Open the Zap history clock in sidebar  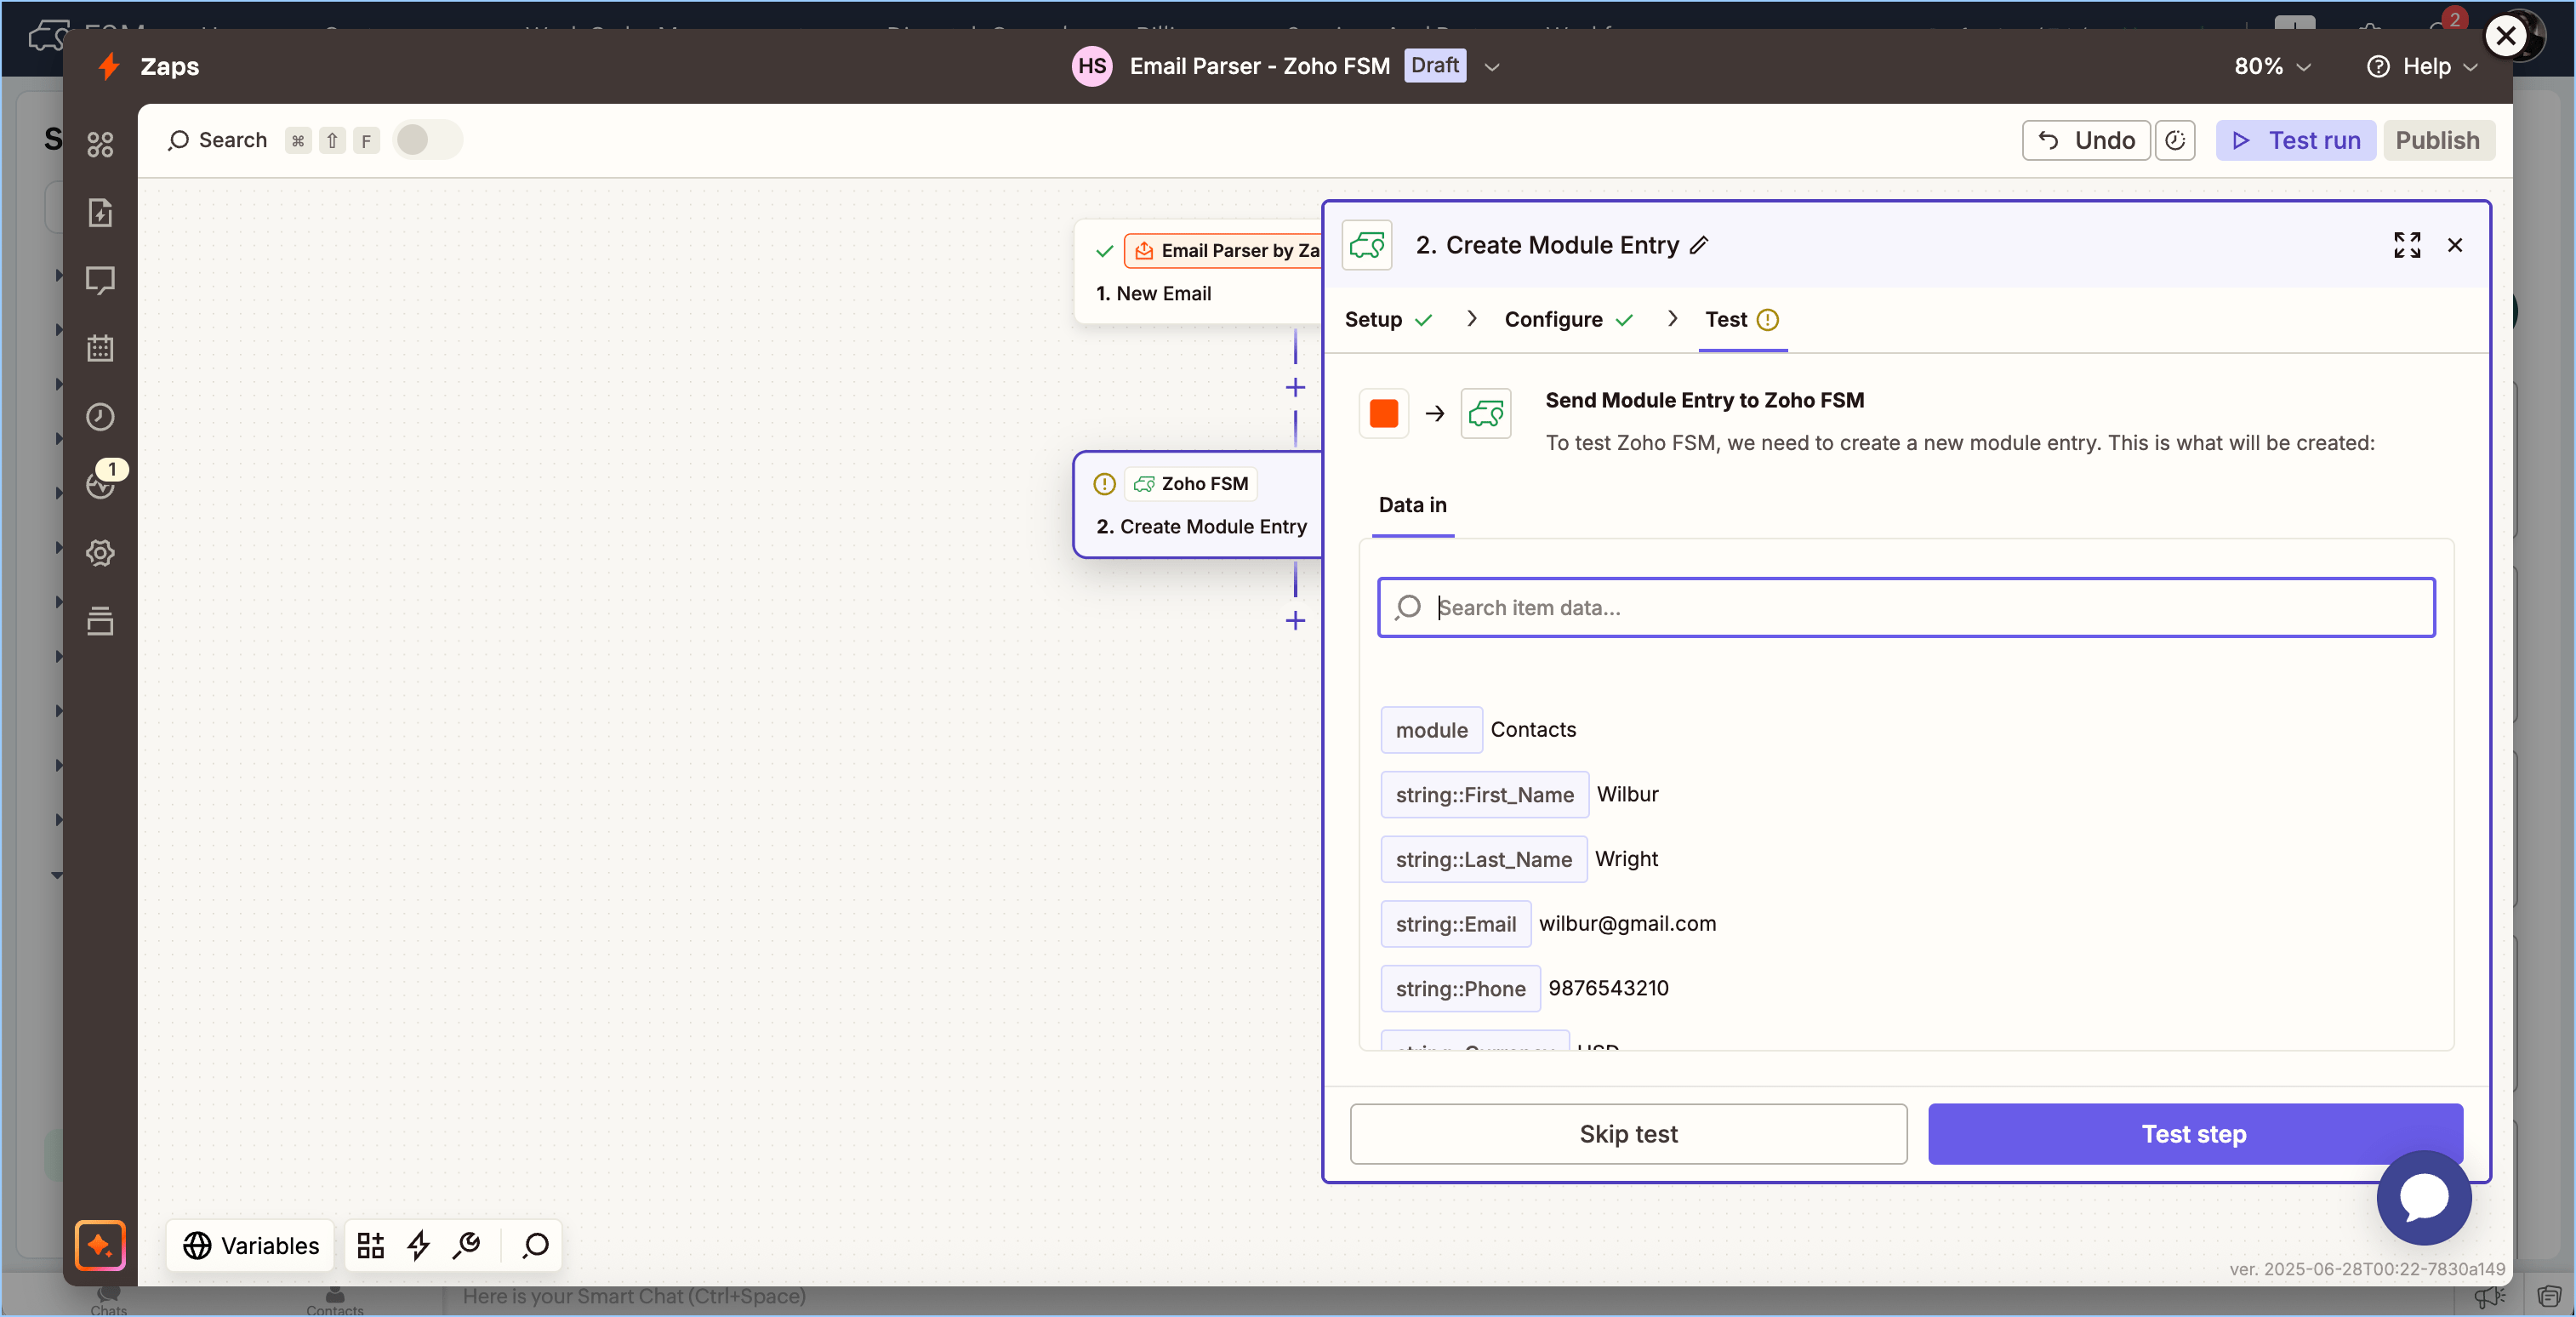pyautogui.click(x=100, y=417)
